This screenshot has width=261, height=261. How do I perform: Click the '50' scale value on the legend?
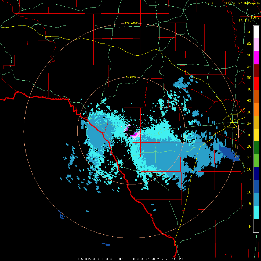249,78
